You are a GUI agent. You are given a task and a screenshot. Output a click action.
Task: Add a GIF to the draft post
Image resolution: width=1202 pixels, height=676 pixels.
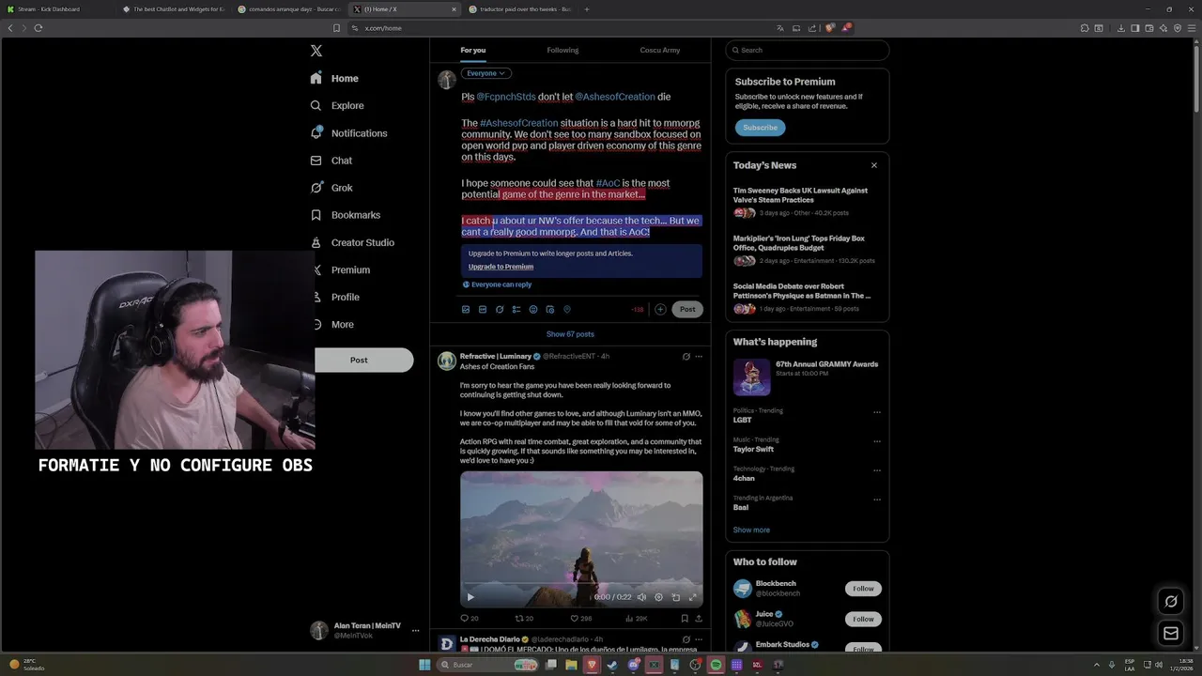[x=483, y=309]
